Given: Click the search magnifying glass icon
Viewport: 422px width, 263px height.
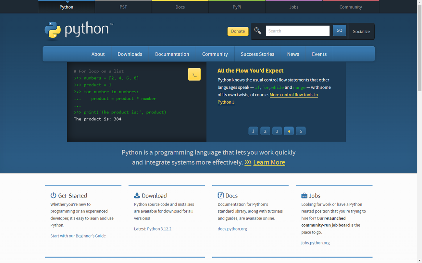Looking at the screenshot, I should [x=257, y=31].
